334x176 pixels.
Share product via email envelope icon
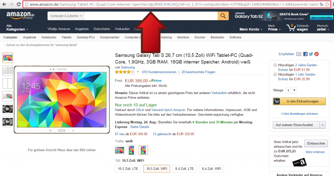point(298,54)
